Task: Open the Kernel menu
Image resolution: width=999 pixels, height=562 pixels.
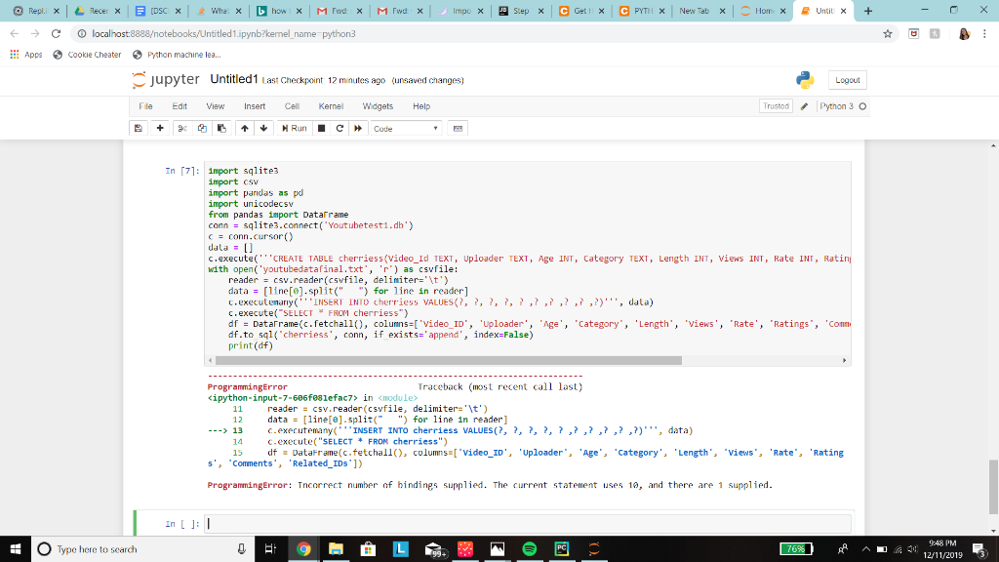Action: (331, 106)
